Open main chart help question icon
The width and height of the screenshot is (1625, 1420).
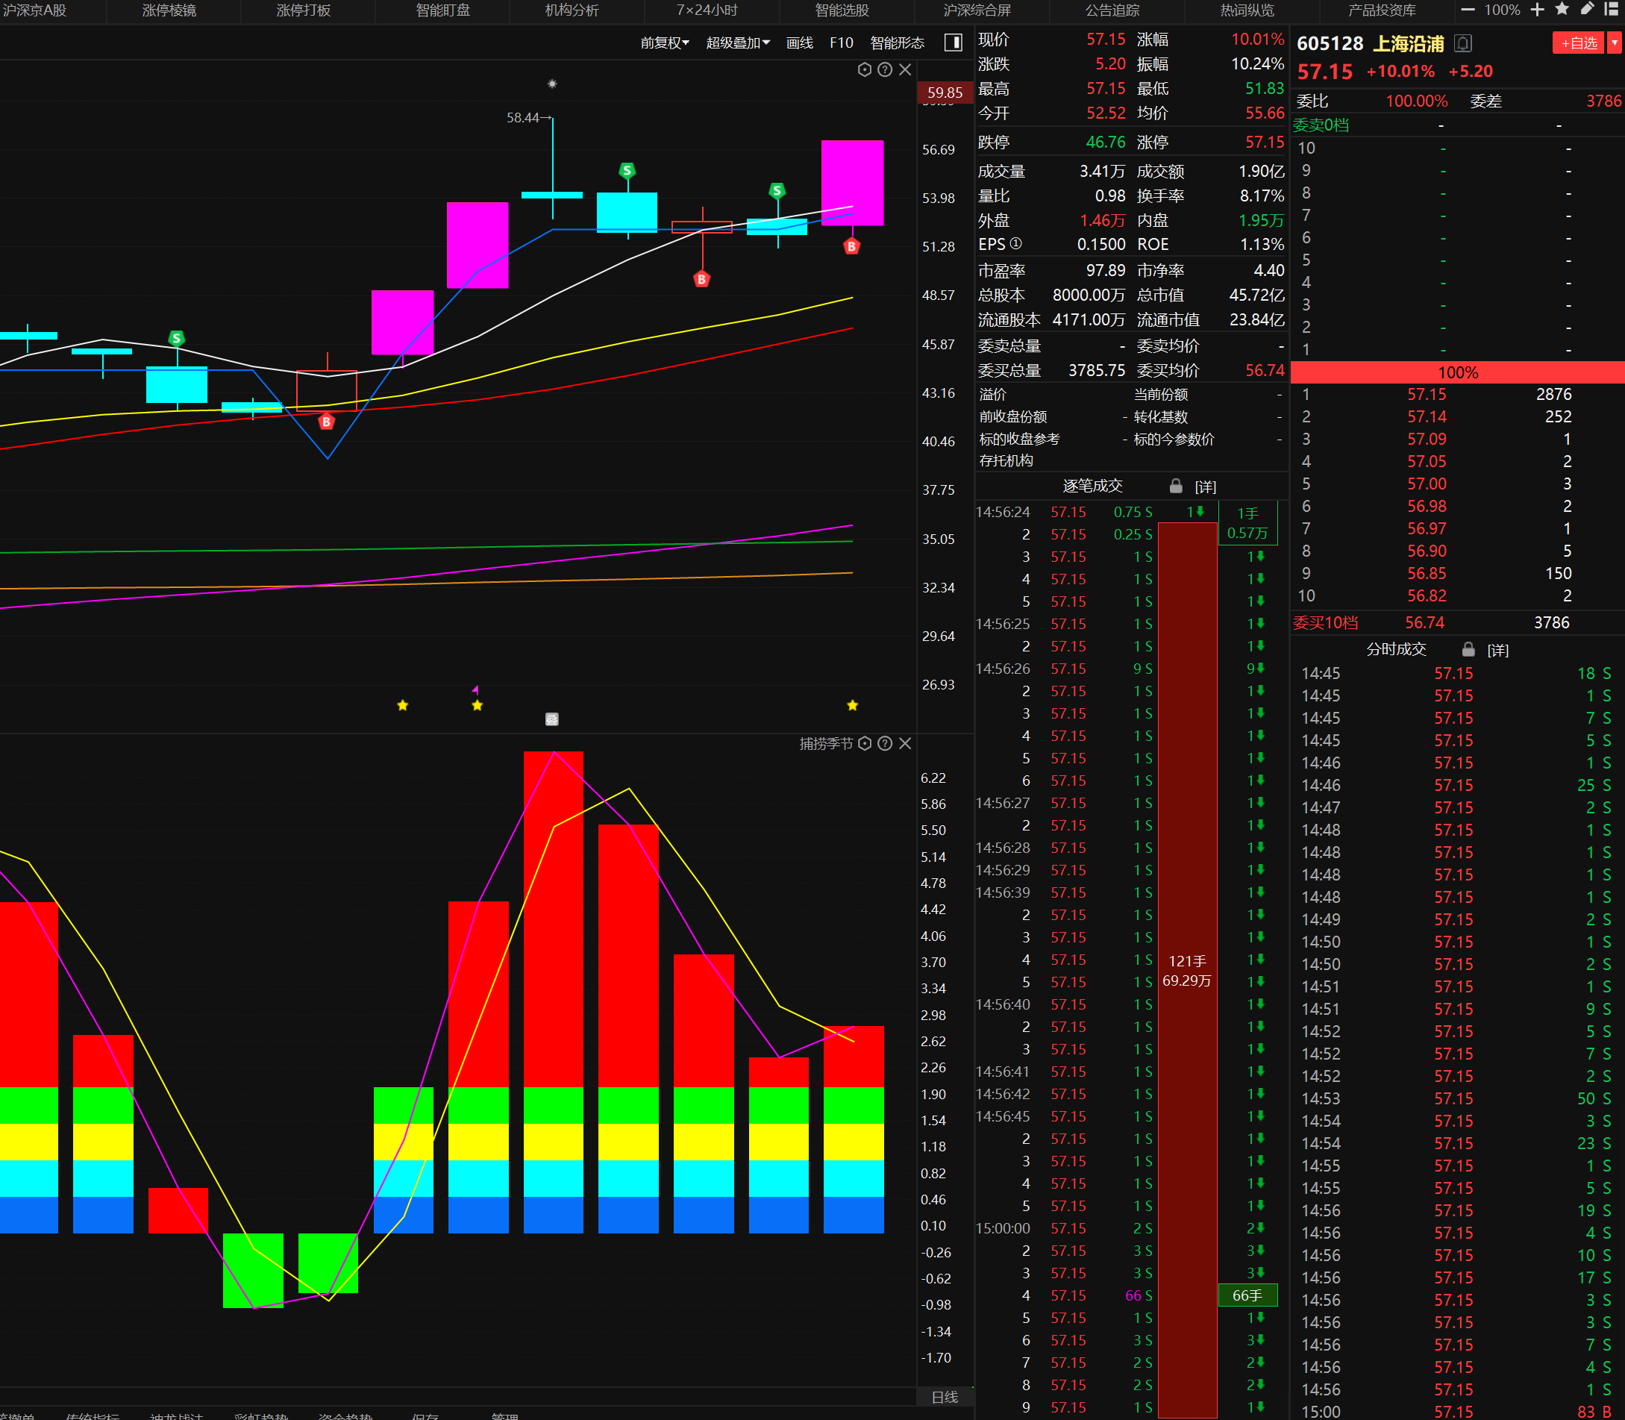click(885, 69)
